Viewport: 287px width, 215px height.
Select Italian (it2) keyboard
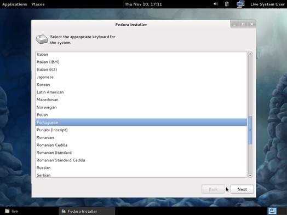[141, 69]
